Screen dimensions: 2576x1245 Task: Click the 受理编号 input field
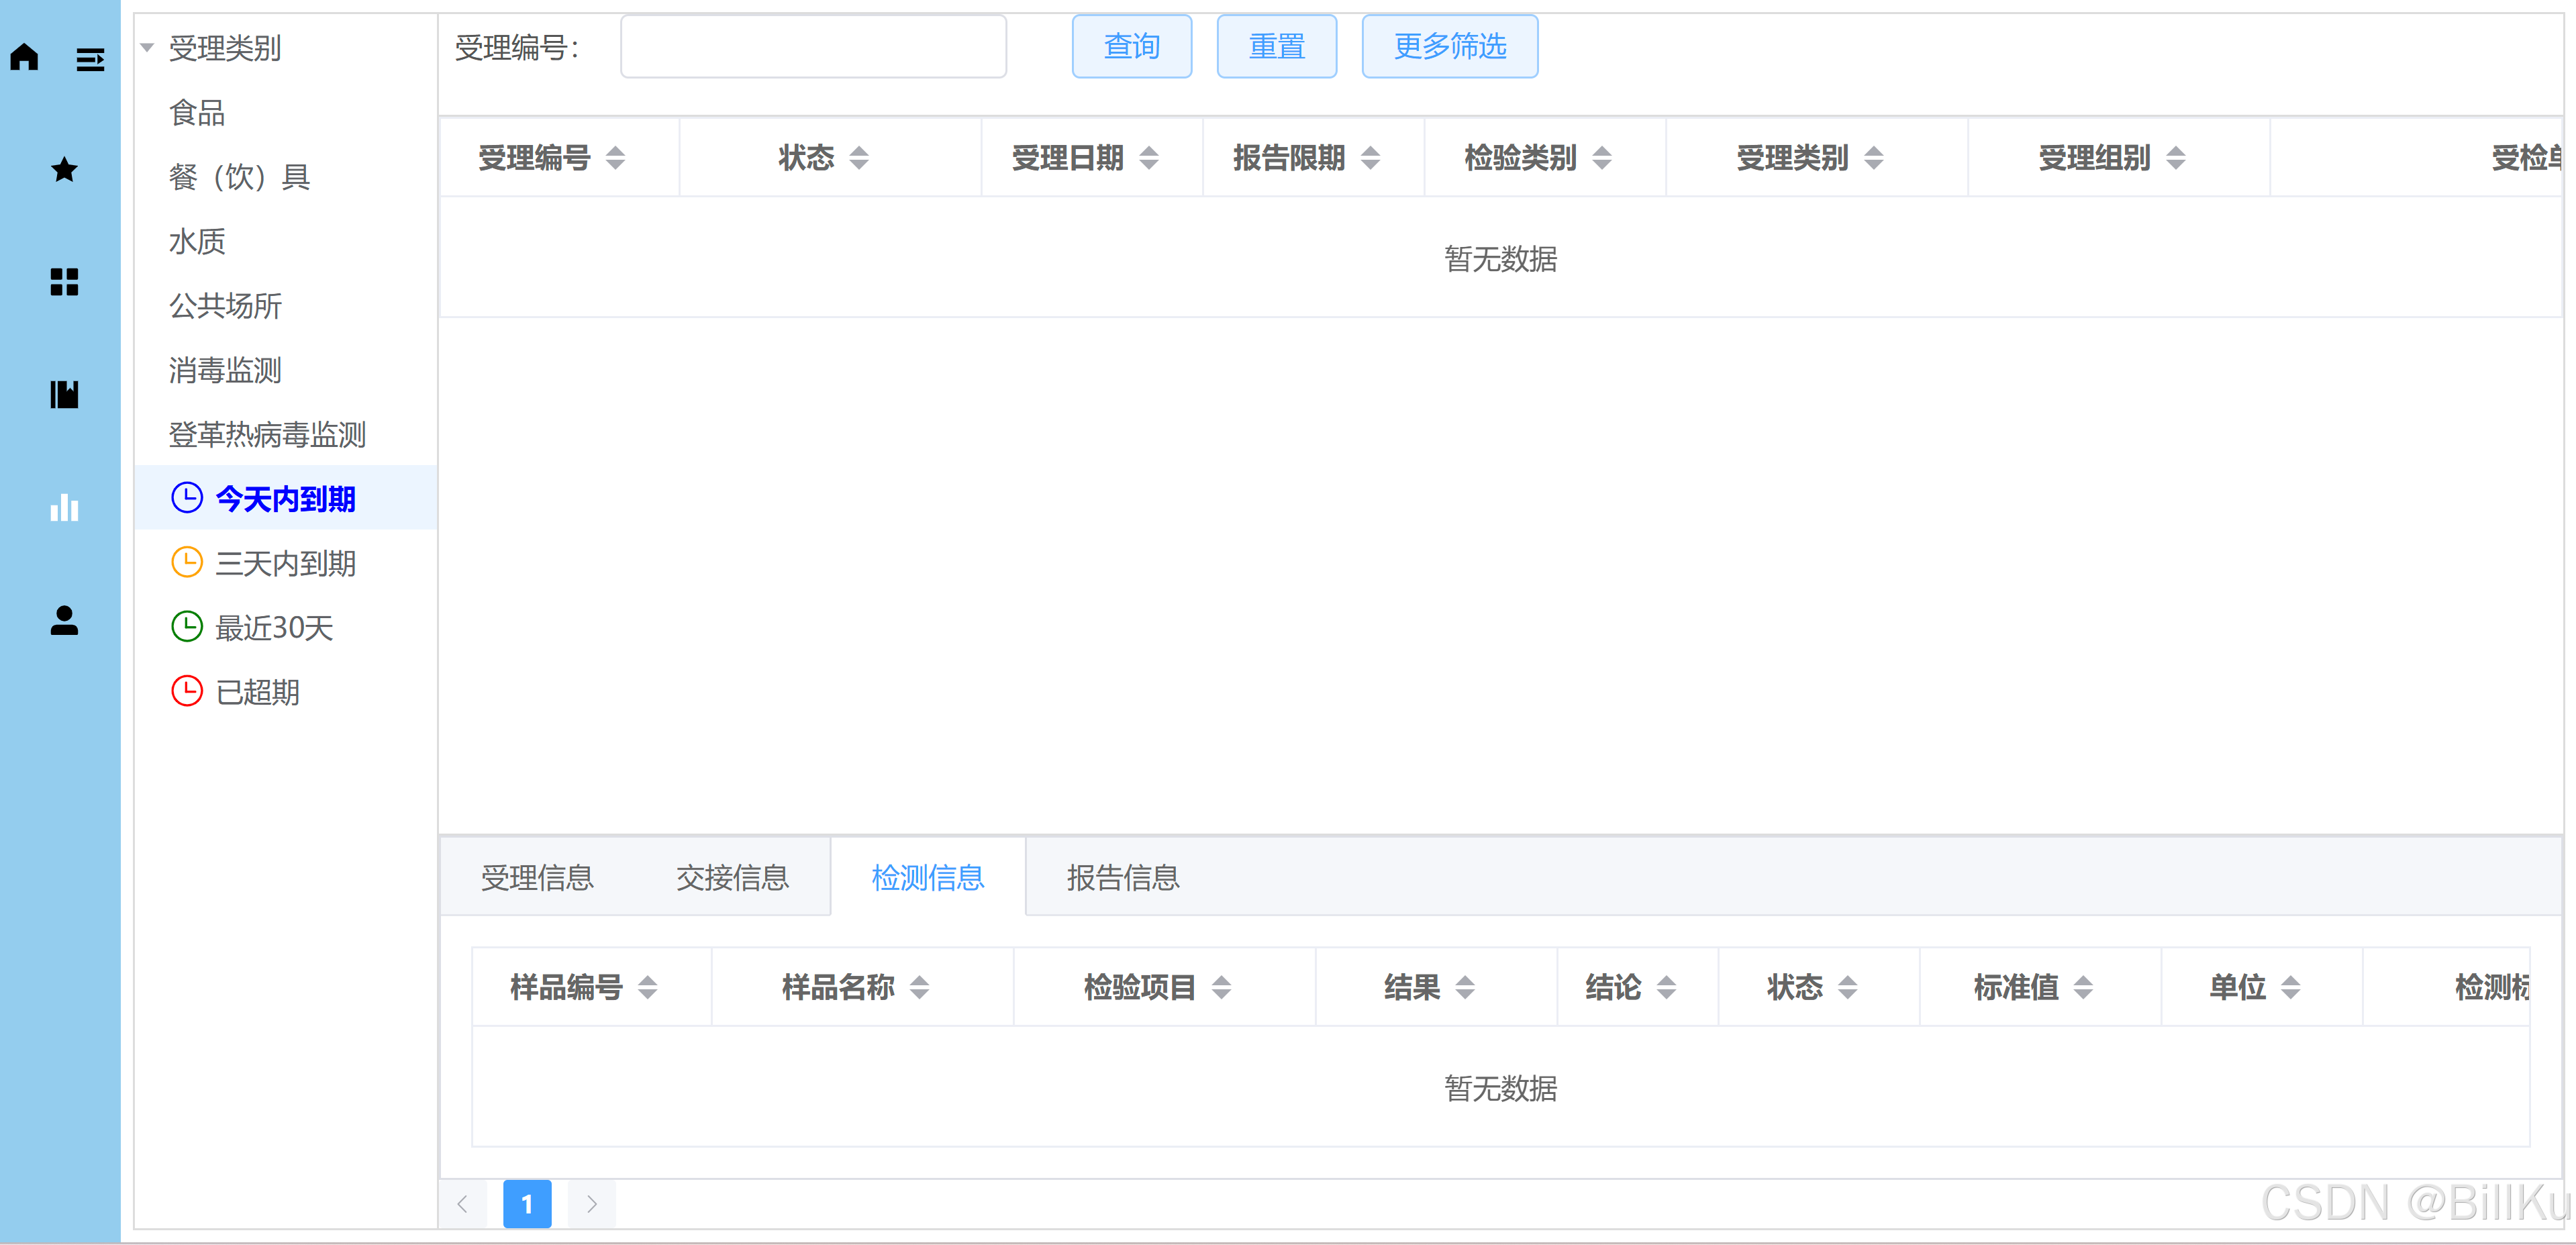813,47
